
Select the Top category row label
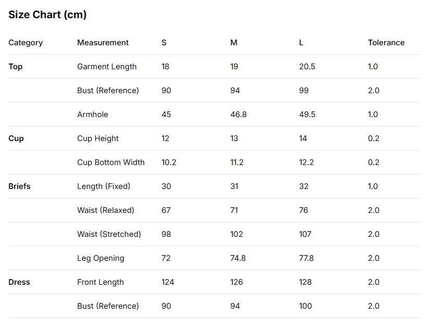pyautogui.click(x=16, y=67)
